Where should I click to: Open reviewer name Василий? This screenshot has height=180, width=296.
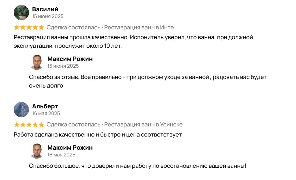coord(45,9)
